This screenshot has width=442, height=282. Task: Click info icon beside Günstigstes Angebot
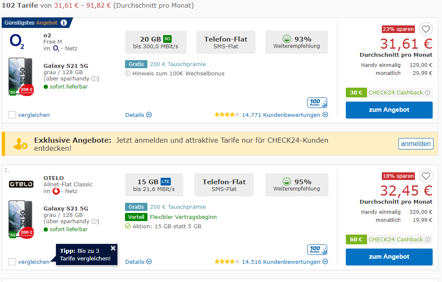click(x=64, y=23)
